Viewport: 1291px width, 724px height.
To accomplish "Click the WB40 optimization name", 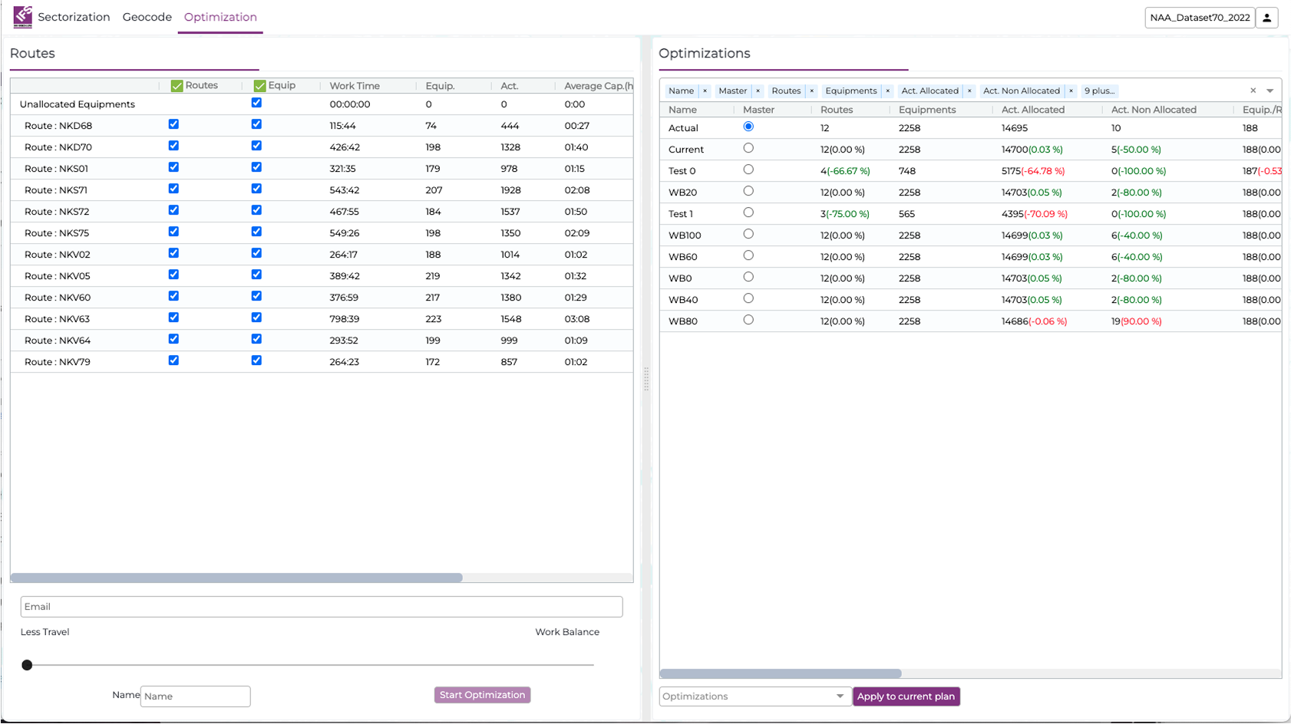I will tap(682, 300).
